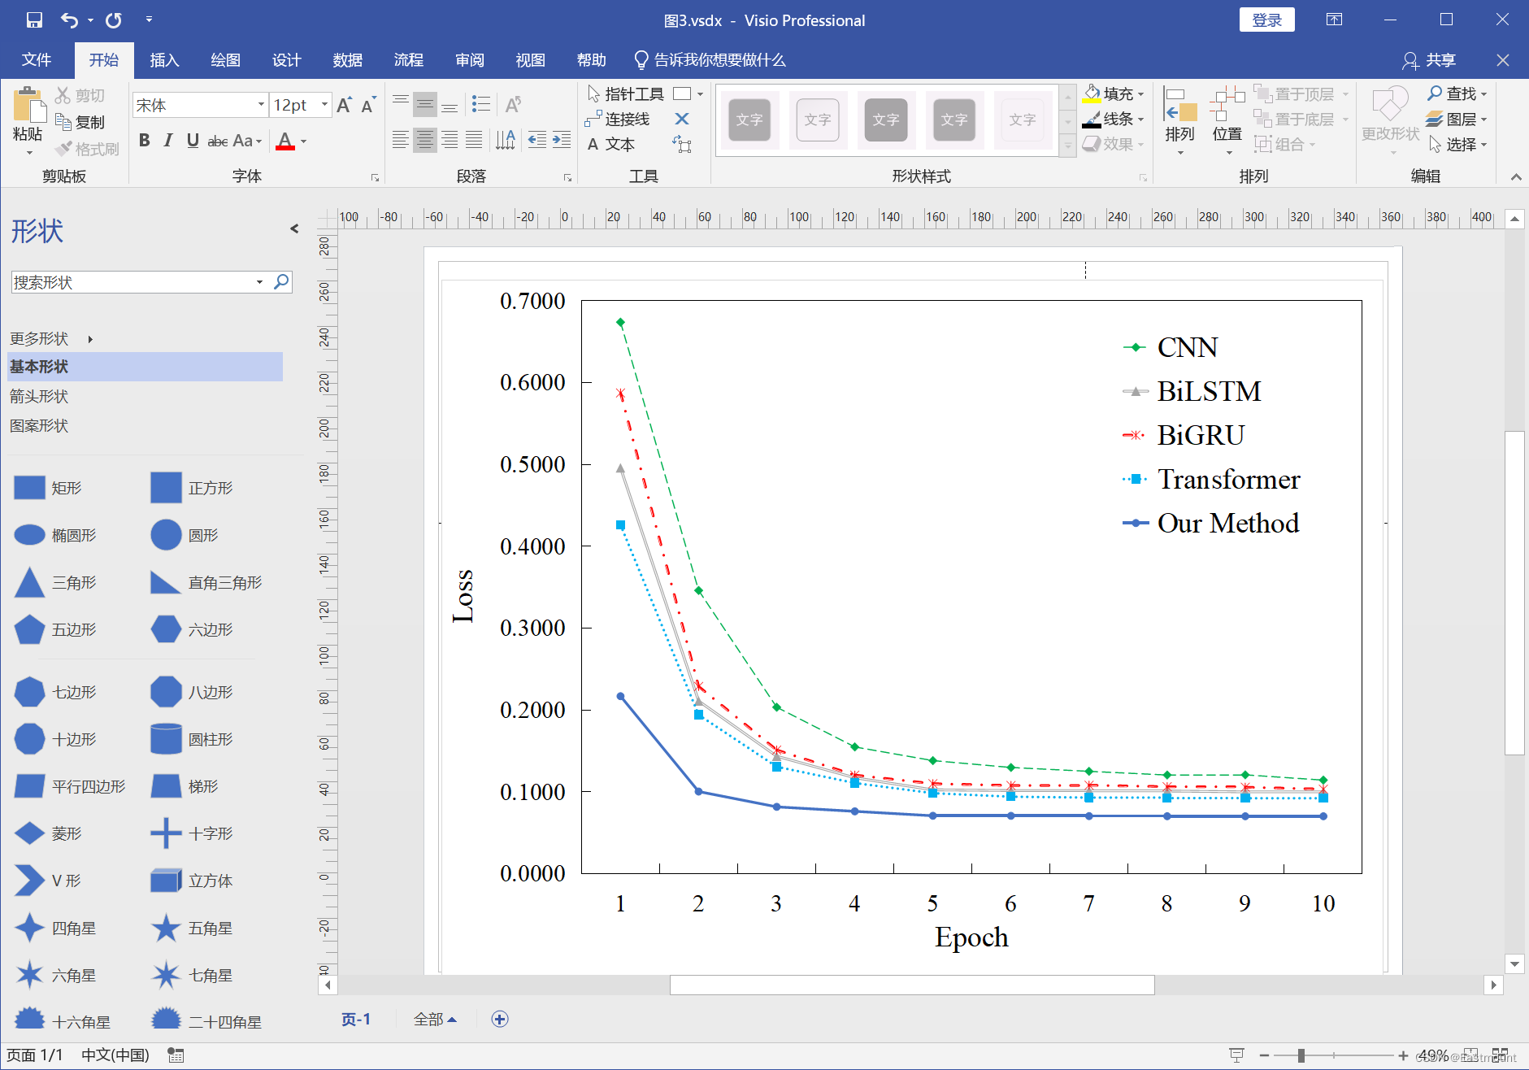Expand More Shapes (更多形状) arrow
1529x1070 pixels.
(90, 339)
